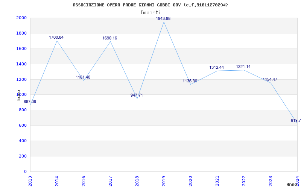
Task: Click the data label 1700.84
Action: click(56, 37)
